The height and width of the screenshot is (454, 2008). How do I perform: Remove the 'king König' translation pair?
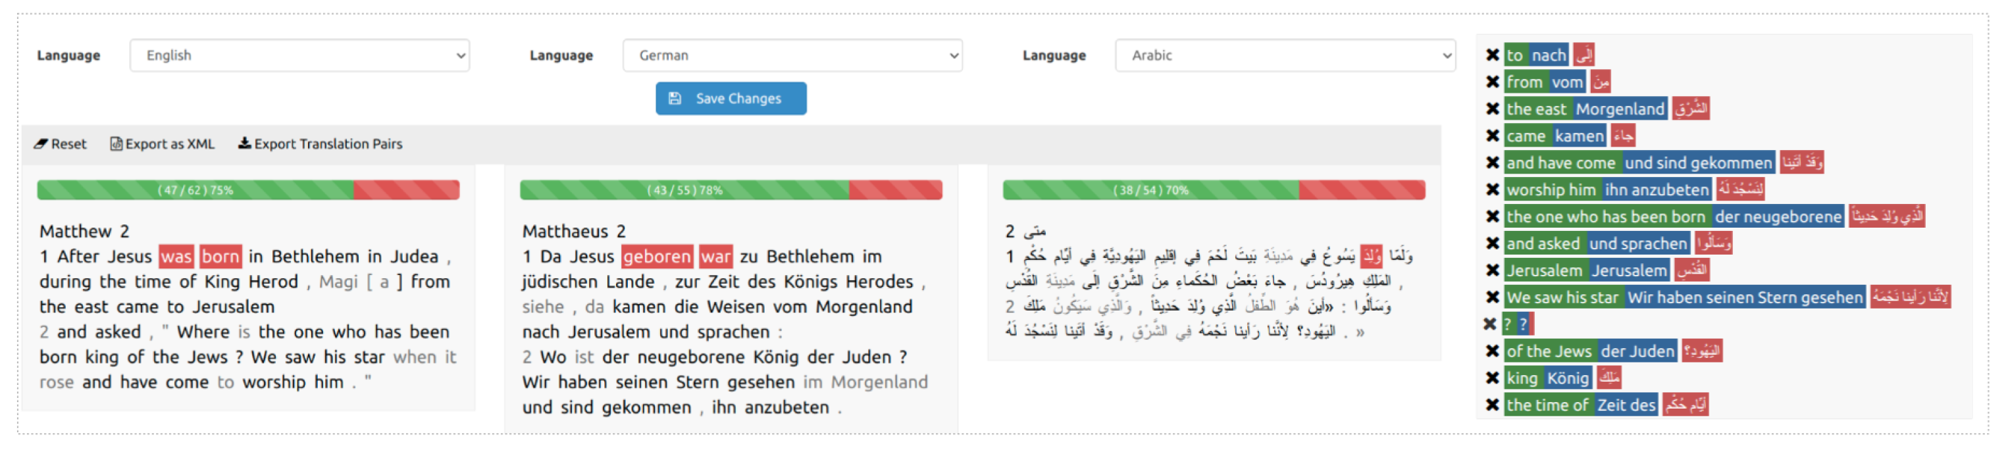tap(1492, 378)
